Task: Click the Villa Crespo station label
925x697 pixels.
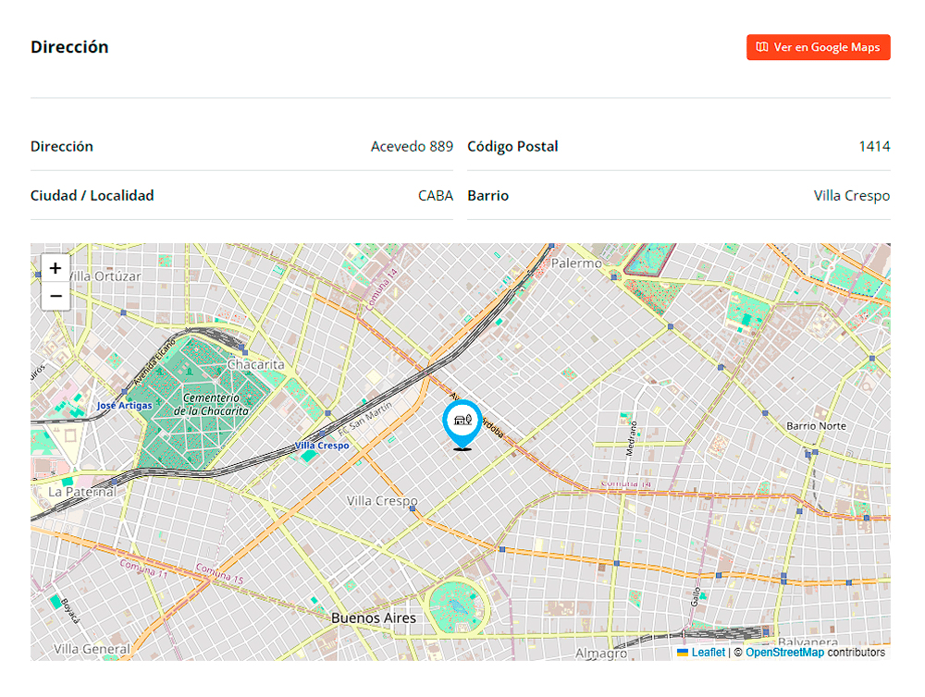Action: coord(322,446)
